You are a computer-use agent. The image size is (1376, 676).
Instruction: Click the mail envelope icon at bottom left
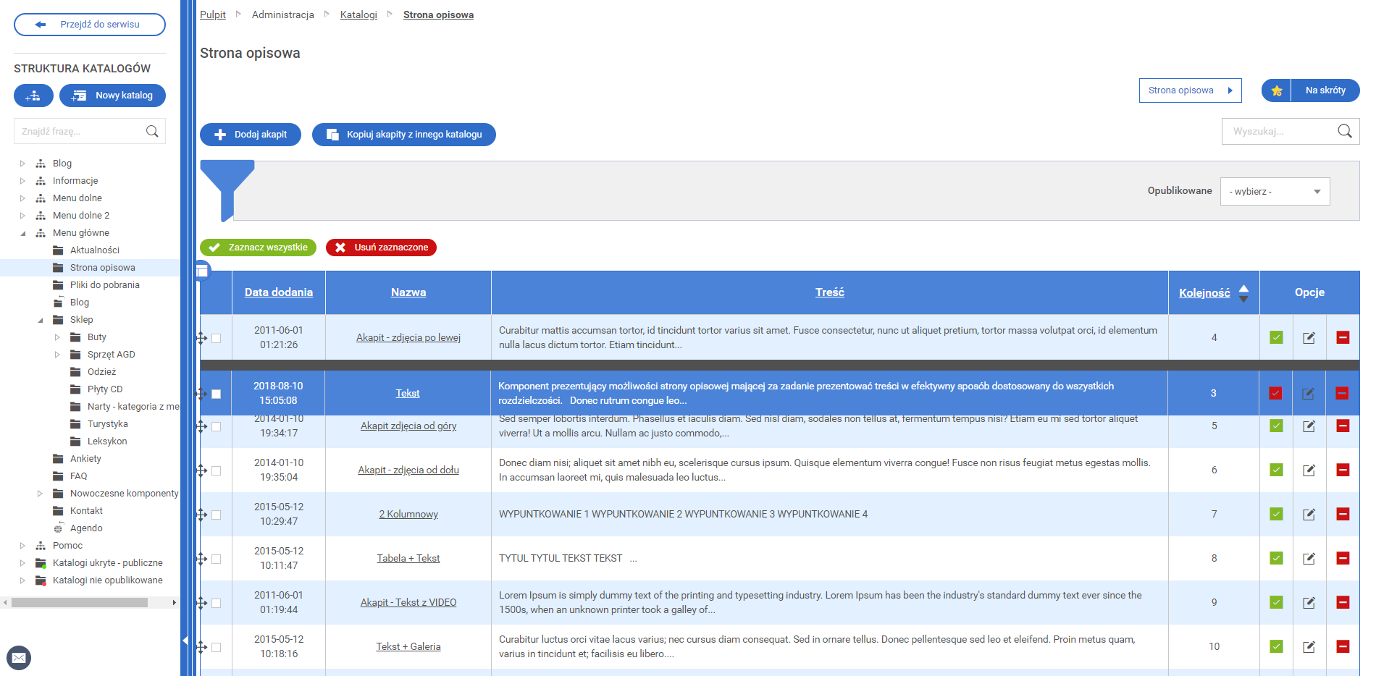[x=19, y=657]
